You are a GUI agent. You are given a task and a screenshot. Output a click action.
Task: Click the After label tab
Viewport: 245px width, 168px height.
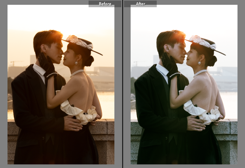(140, 4)
